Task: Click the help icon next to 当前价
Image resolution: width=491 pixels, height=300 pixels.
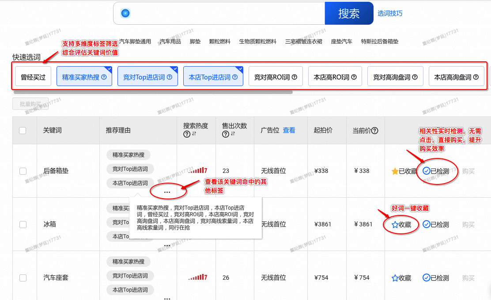Action: tap(375, 131)
